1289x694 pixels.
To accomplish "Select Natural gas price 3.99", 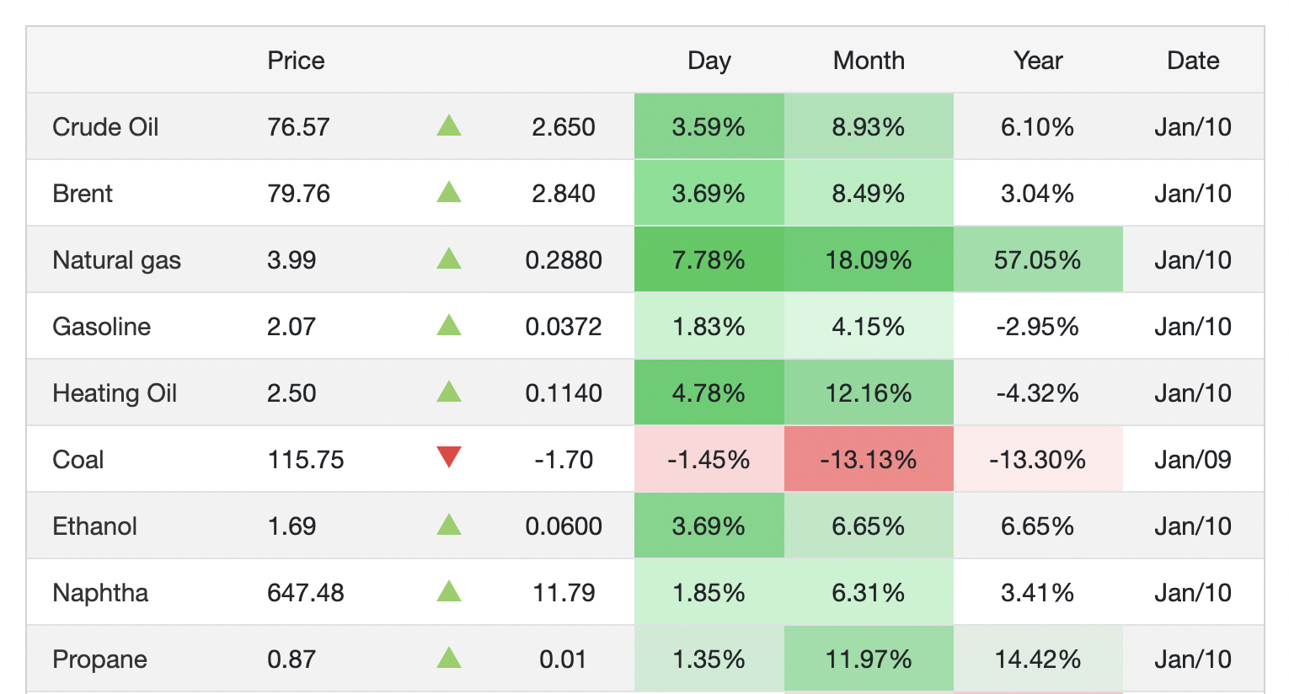I will pos(291,260).
